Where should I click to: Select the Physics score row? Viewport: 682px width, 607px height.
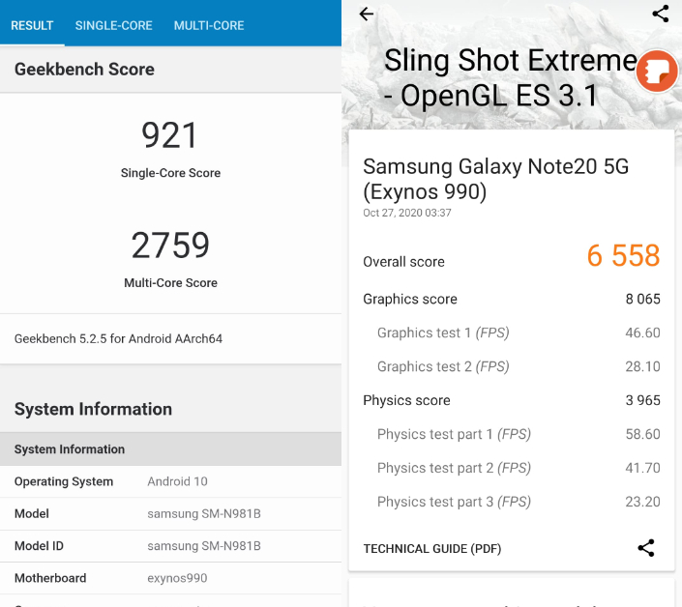(x=512, y=400)
